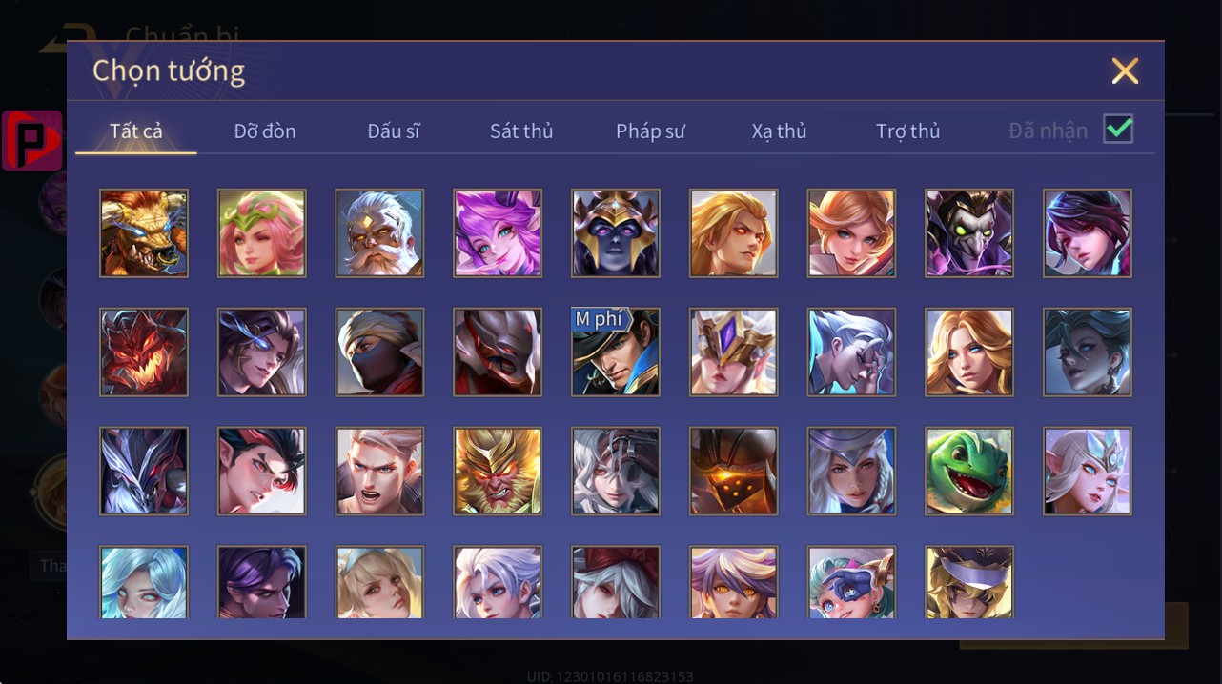The image size is (1222, 684).
Task: Select the Tất cả tab
Action: pyautogui.click(x=136, y=131)
